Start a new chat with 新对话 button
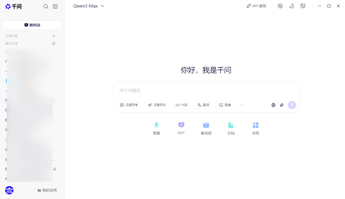This screenshot has width=345, height=199. click(x=32, y=25)
